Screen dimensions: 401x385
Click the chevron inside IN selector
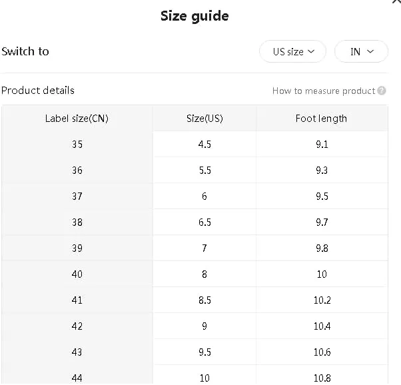coord(371,51)
